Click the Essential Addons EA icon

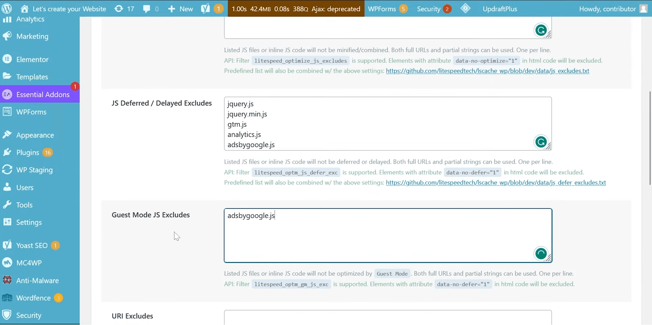coord(7,94)
